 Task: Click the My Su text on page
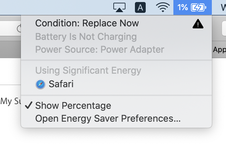click(11, 101)
